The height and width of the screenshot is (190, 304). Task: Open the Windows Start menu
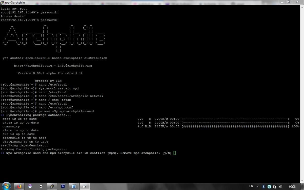coord(6,186)
